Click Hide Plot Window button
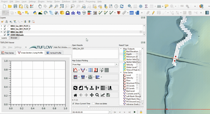The image size is (210, 114). (62, 47)
